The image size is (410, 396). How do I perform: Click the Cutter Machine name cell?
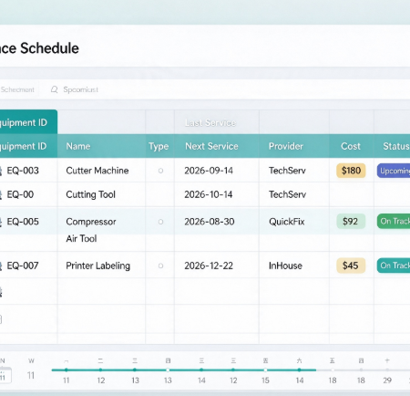[97, 171]
